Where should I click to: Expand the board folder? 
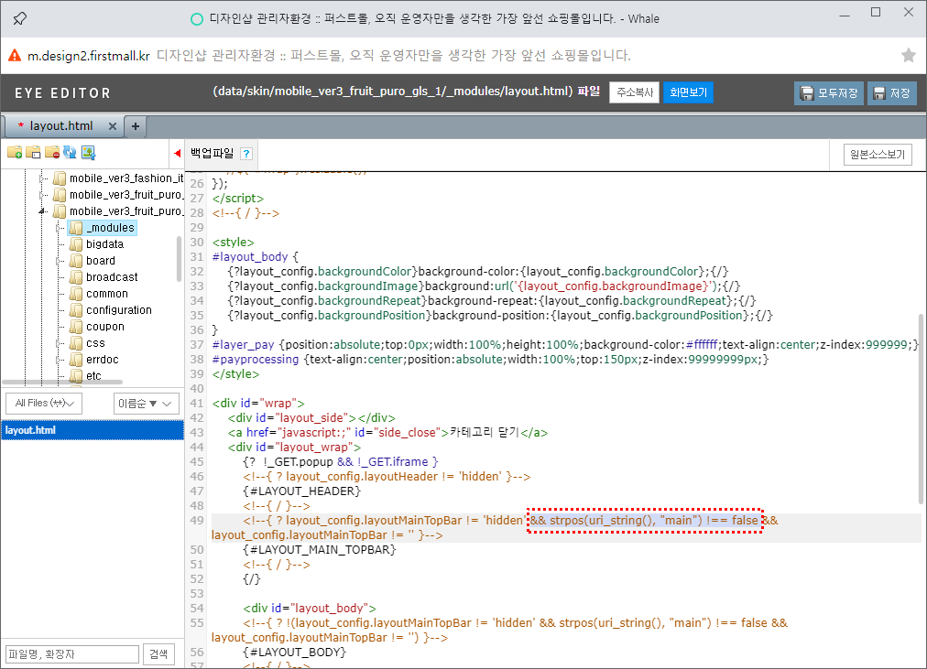point(59,261)
